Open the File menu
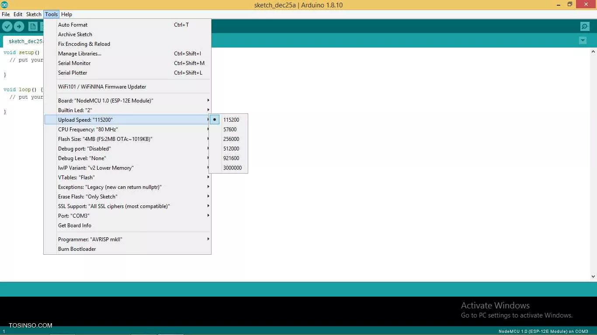The image size is (597, 335). click(x=6, y=14)
